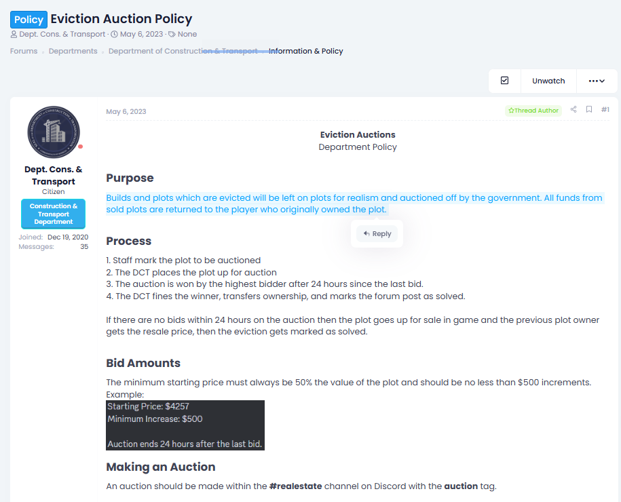Toggle the mark-read checkbox button
This screenshot has height=502, width=621.
pyautogui.click(x=504, y=81)
